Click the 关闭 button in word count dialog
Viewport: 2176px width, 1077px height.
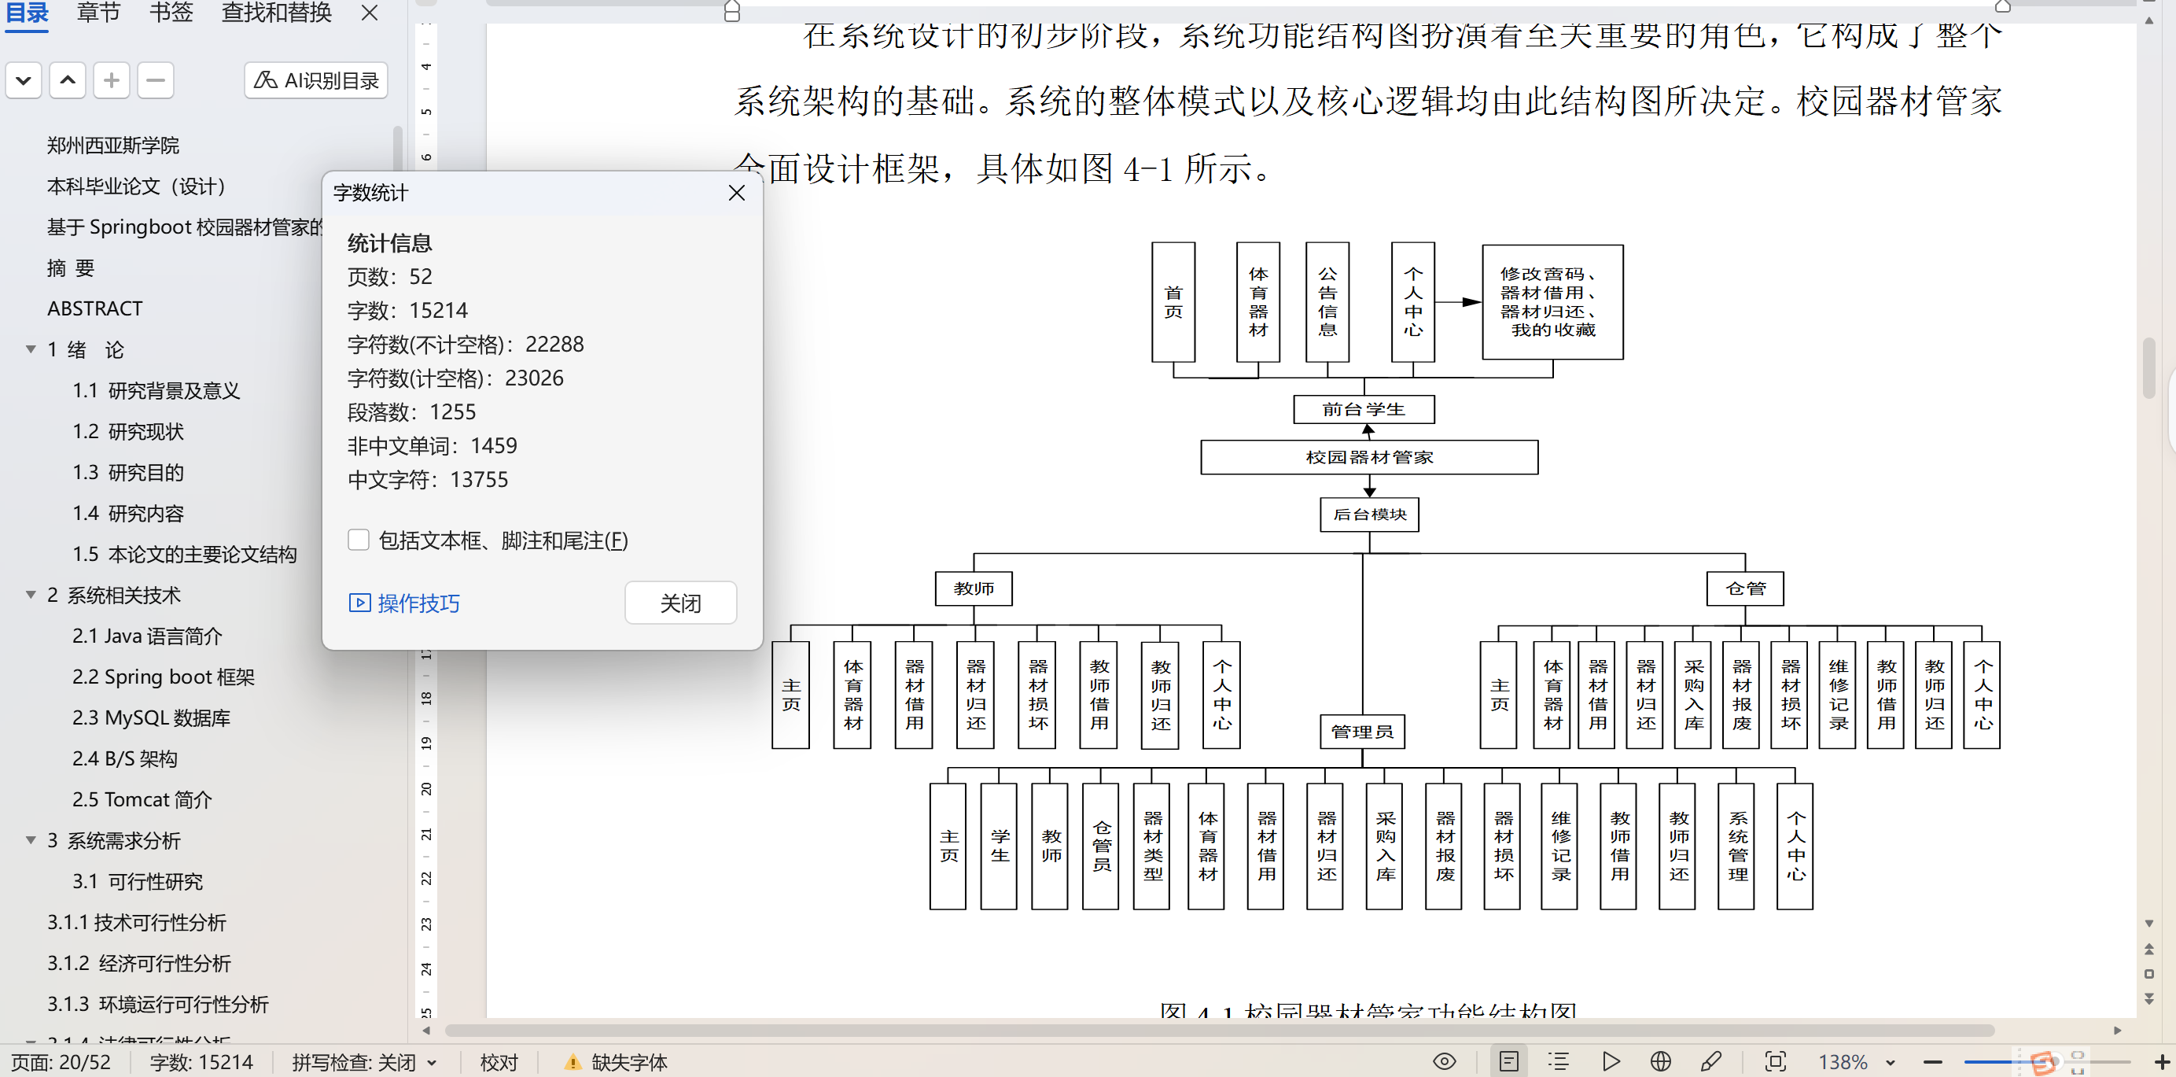pos(680,603)
